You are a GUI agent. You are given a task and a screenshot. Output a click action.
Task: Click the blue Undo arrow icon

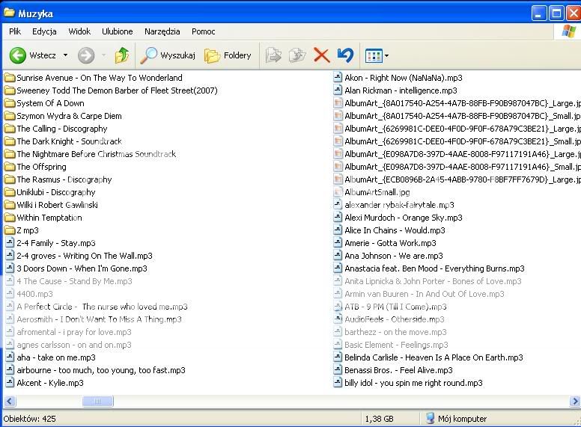tap(345, 55)
